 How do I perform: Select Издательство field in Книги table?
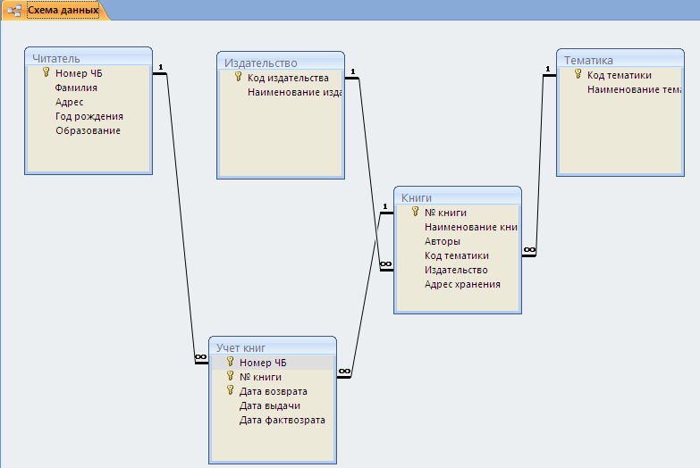(x=458, y=270)
